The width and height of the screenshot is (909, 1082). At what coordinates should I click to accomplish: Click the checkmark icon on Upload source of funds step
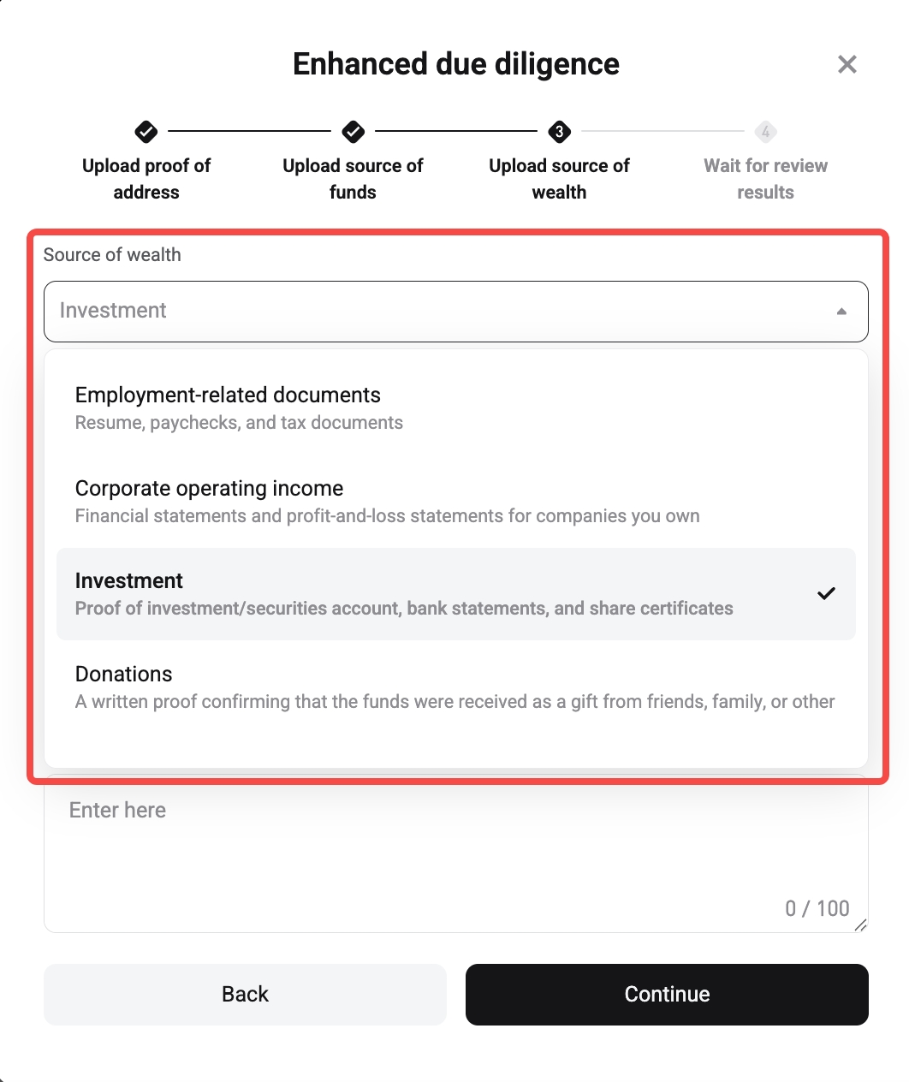coord(353,133)
